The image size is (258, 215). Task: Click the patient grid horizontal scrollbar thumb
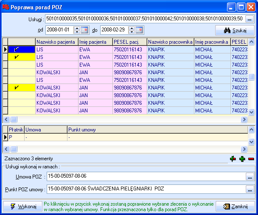point(14,119)
